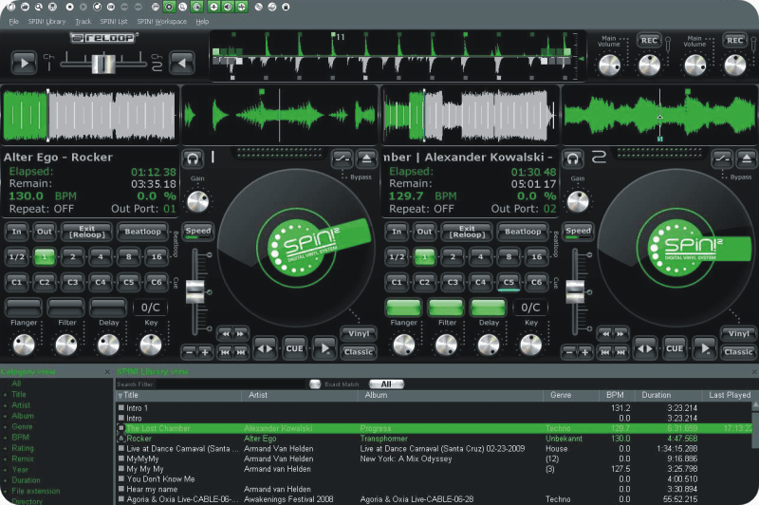Enable the Exact Match toggle in the library
The image size is (759, 505).
[x=314, y=383]
